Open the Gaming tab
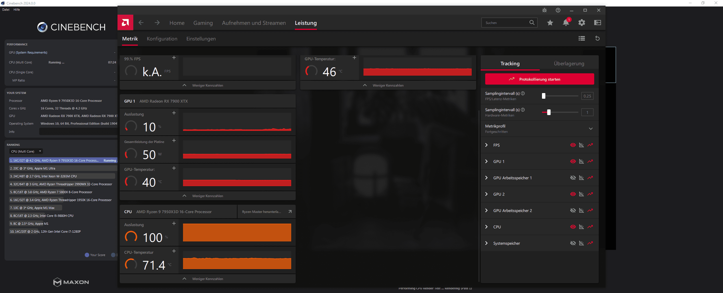This screenshot has width=723, height=293. (x=203, y=23)
